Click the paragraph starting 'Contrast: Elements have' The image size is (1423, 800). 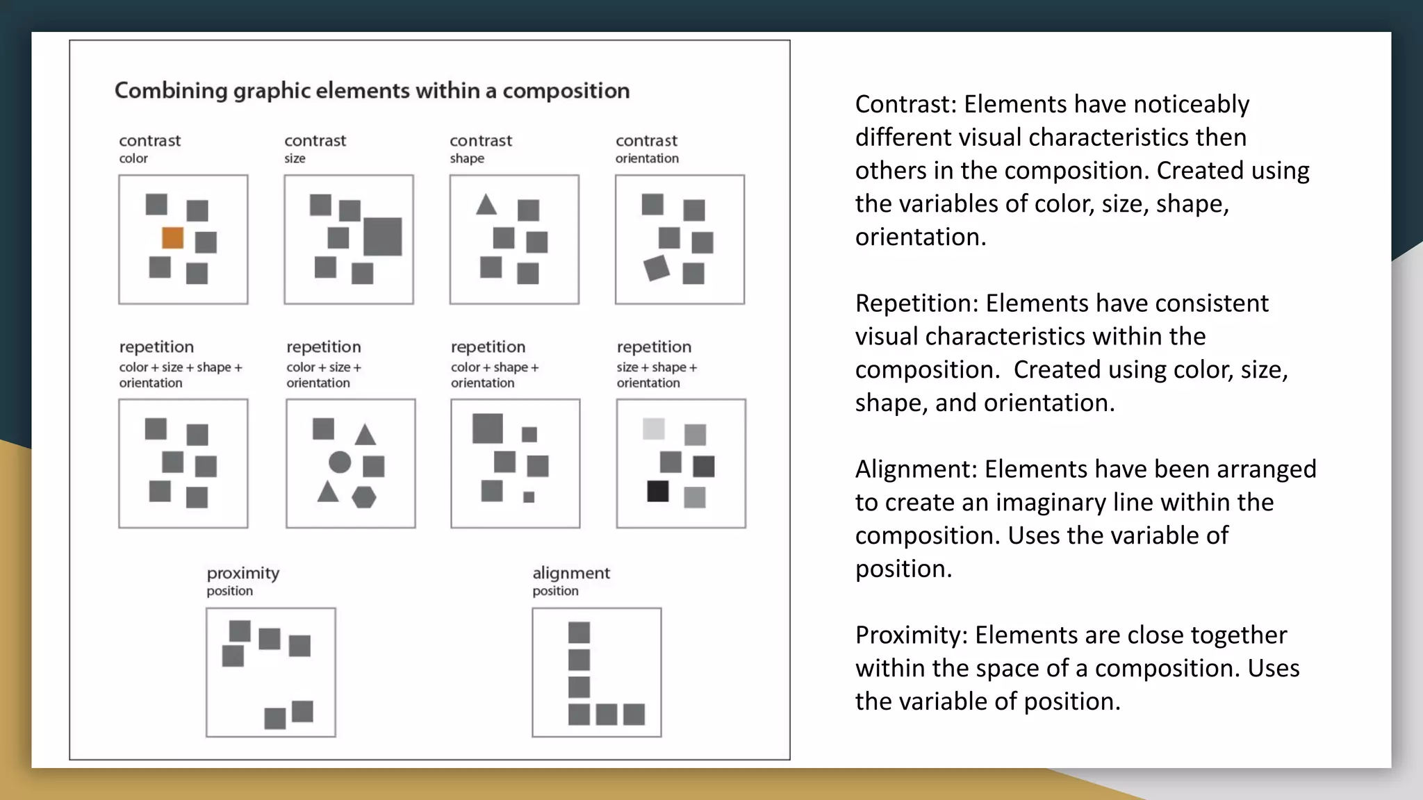[x=1083, y=170]
